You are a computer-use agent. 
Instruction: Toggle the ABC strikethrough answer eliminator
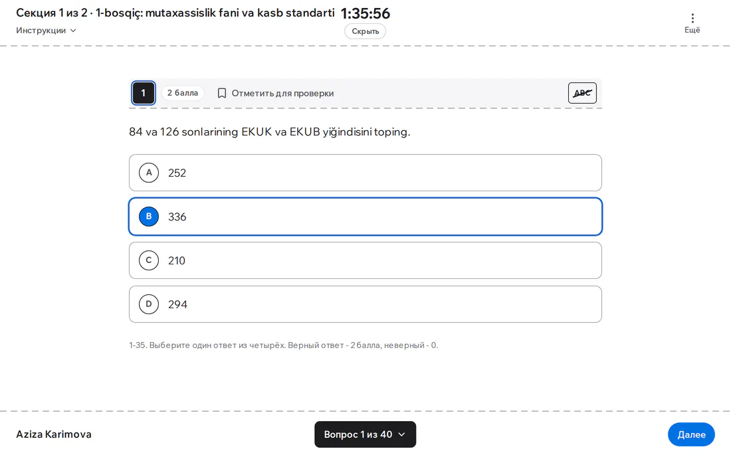[582, 93]
